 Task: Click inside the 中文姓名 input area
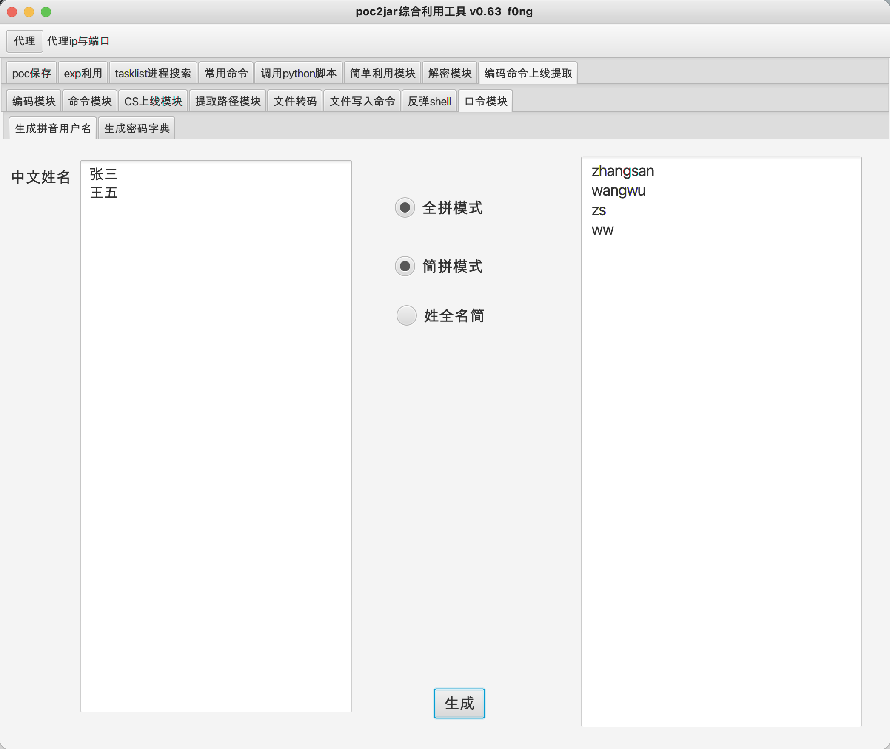click(x=216, y=436)
